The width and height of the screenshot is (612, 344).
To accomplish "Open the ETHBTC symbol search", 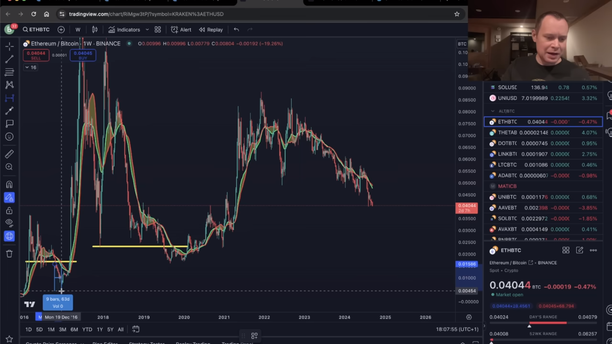I will point(36,30).
